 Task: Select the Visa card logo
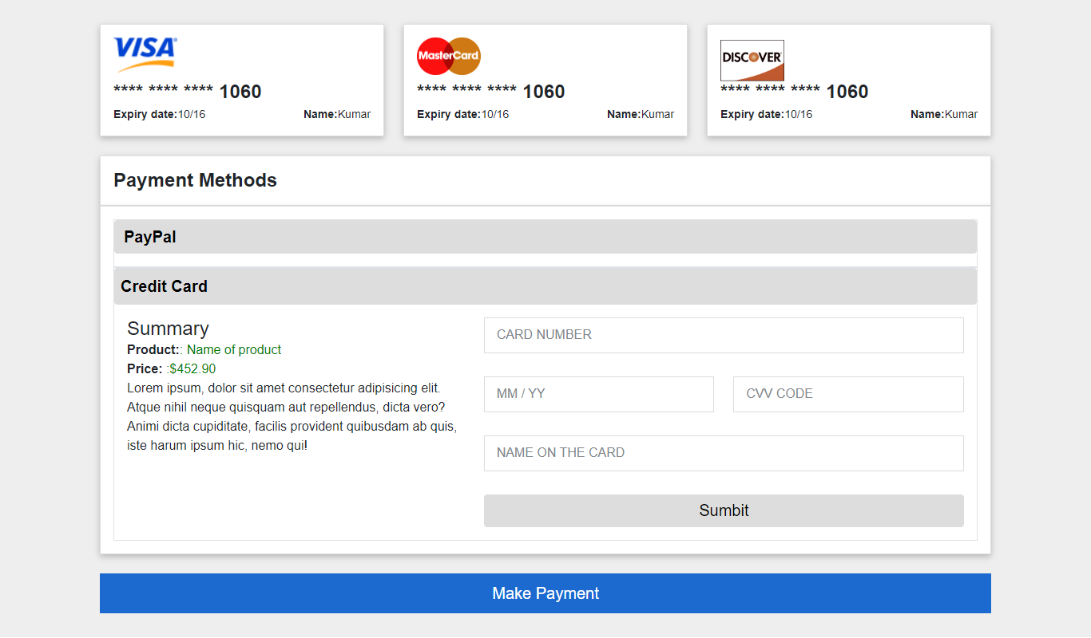coord(144,49)
